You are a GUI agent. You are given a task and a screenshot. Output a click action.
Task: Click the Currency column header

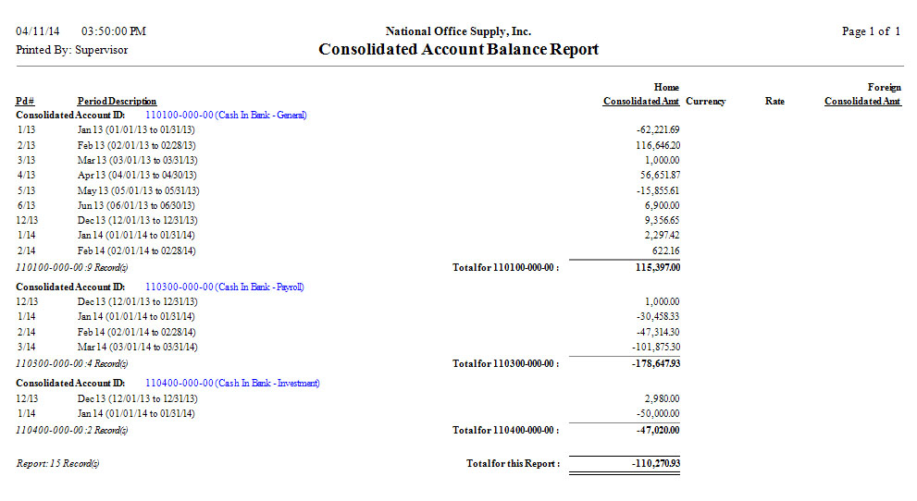(x=705, y=101)
